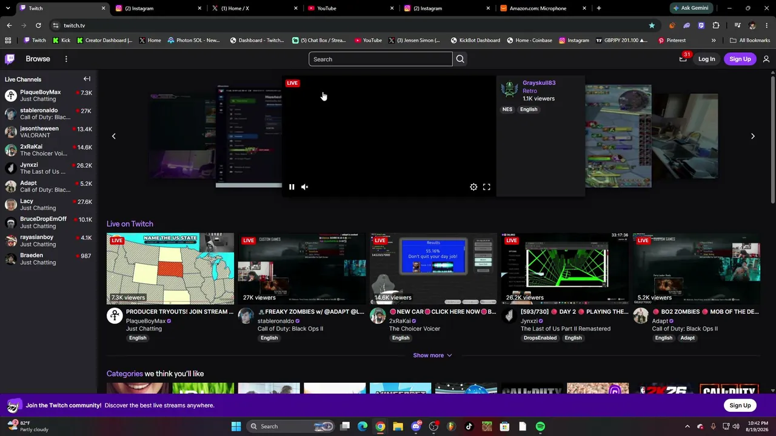776x436 pixels.
Task: Open the All Bookmarks folder
Action: (750, 41)
